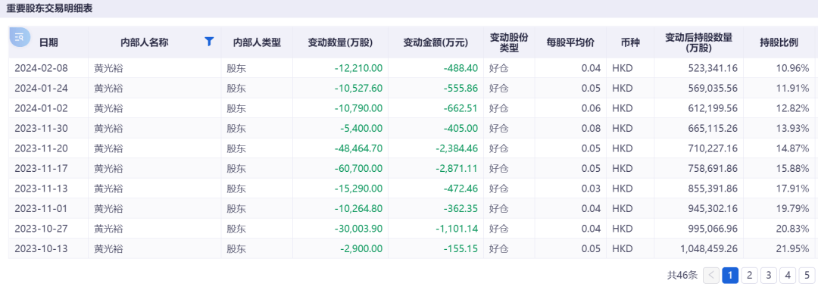Go to page 3 of results
The width and height of the screenshot is (818, 290).
[769, 275]
